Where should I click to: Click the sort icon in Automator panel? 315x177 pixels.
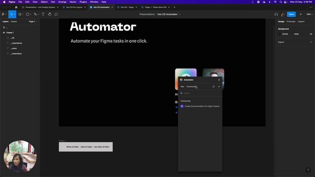214,87
